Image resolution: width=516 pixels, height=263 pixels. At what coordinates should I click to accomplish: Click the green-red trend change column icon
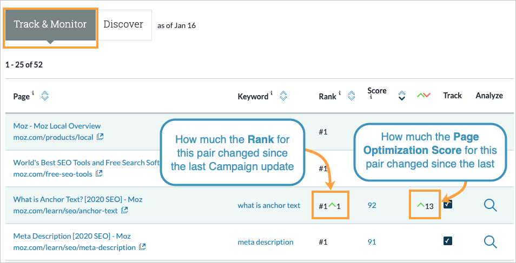coord(423,96)
